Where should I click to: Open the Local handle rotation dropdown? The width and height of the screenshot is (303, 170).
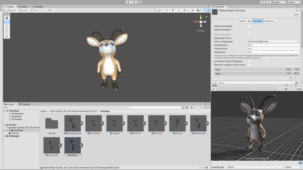click(24, 10)
